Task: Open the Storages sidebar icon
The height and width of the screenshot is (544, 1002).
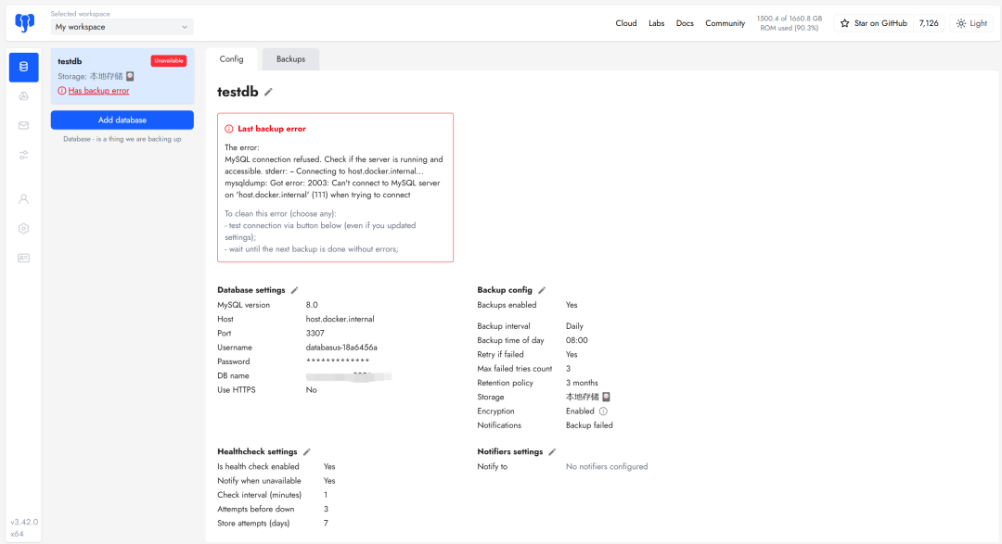Action: click(23, 96)
